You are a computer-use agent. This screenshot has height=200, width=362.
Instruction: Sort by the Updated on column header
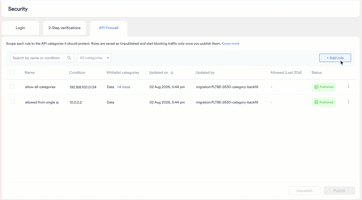click(x=158, y=72)
